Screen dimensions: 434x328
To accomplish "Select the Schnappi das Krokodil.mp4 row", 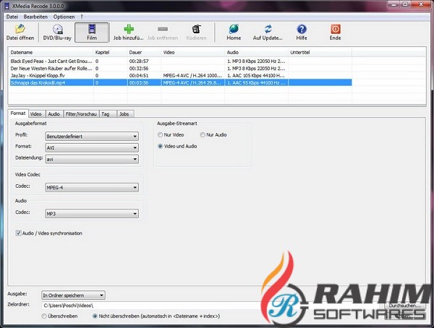I will pyautogui.click(x=181, y=82).
